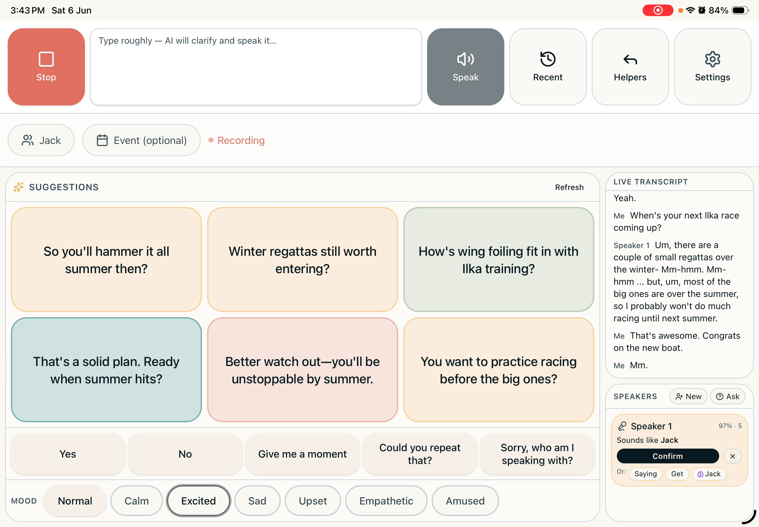Open the Event (optional) picker

coord(142,140)
